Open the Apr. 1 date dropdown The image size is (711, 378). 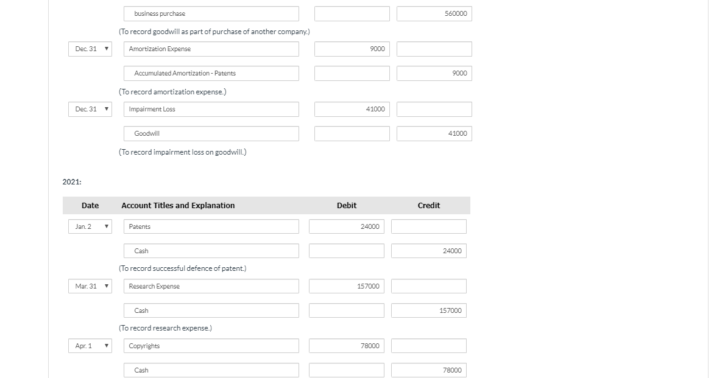coord(90,345)
